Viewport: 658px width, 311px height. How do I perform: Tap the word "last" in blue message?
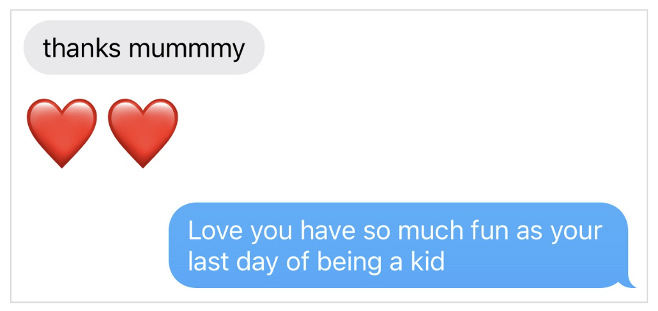pos(207,261)
